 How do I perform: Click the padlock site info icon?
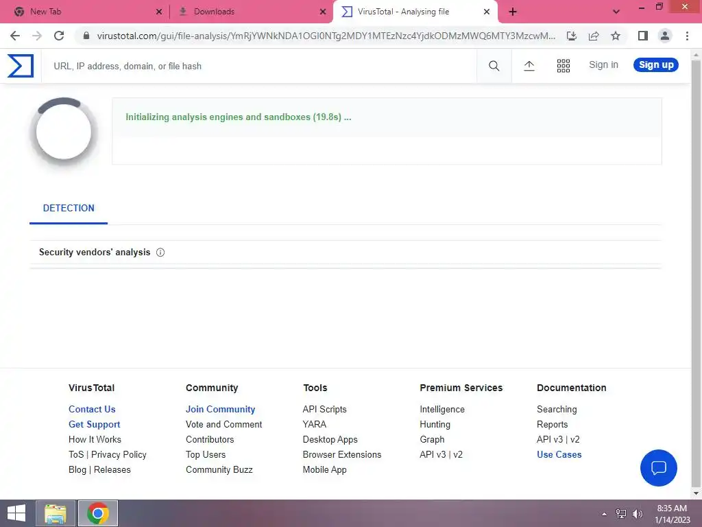pos(86,36)
